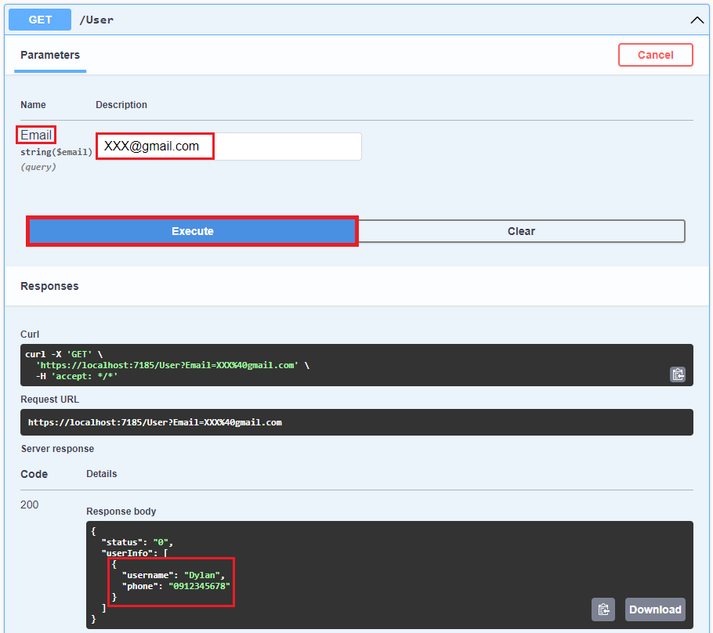Click the Request URL text box

click(x=356, y=422)
